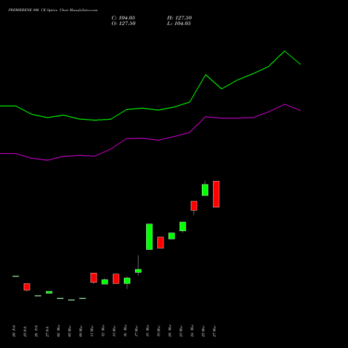
Task: Select the flat green dash for 05 Mar
Action: click(x=72, y=300)
